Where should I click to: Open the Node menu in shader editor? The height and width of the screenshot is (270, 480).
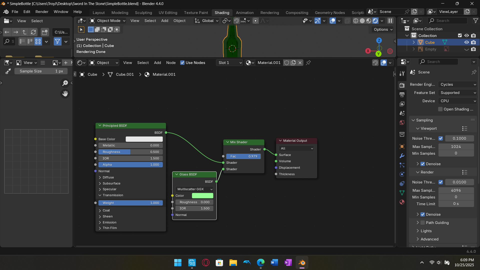(x=171, y=63)
